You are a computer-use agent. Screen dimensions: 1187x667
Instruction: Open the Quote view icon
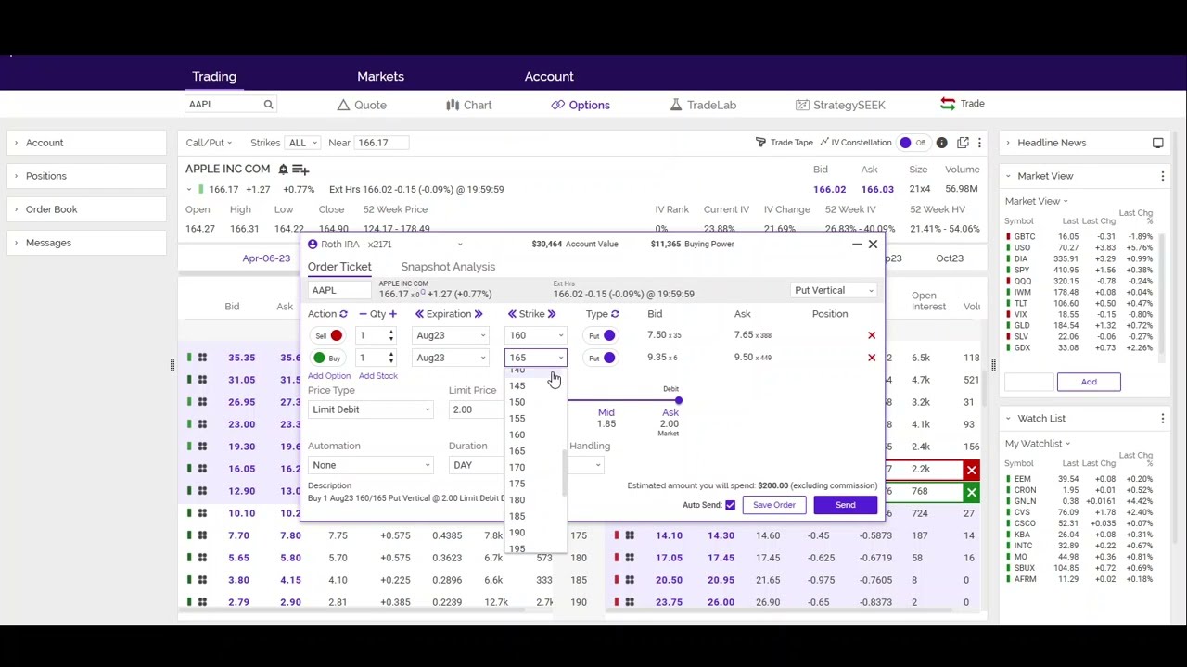(x=343, y=105)
